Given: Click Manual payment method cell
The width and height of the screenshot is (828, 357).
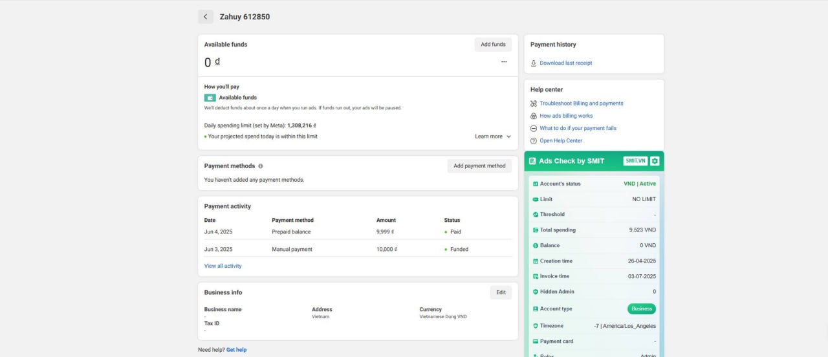Looking at the screenshot, I should click(x=292, y=249).
